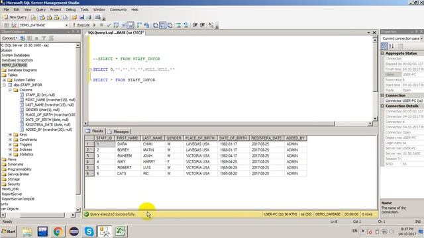Click the Uncomment selected lines icon

(185, 25)
